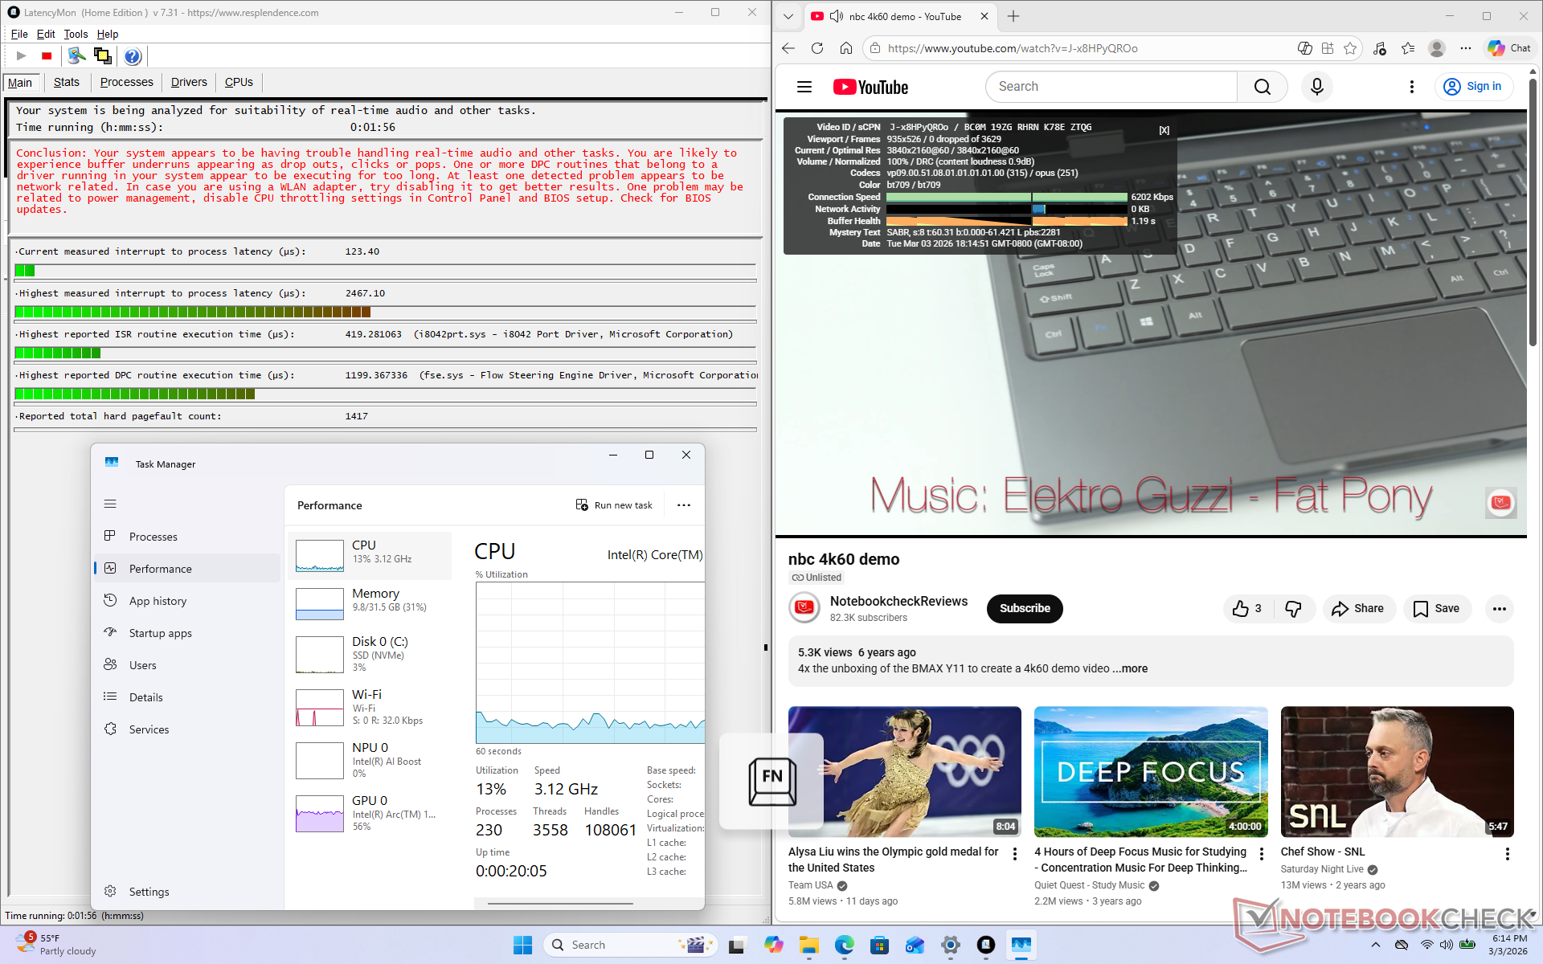1543x964 pixels.
Task: Open the YouTube hamburger guide menu
Action: (x=804, y=87)
